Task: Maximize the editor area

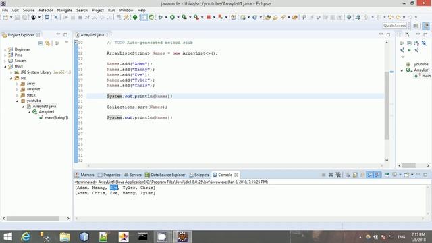Action: coord(388,34)
